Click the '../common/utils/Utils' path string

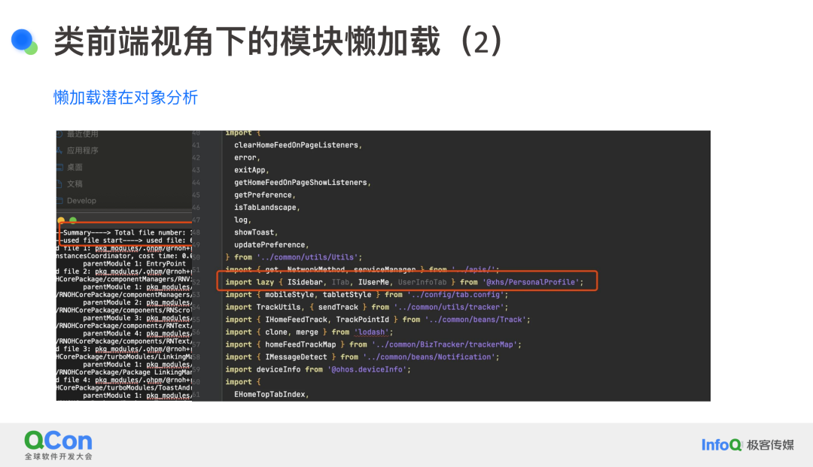pyautogui.click(x=307, y=256)
